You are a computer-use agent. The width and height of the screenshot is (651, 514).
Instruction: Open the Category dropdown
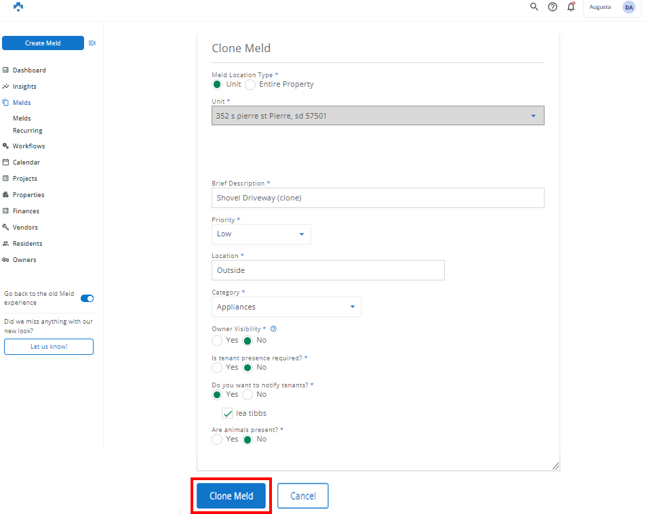[x=286, y=307]
